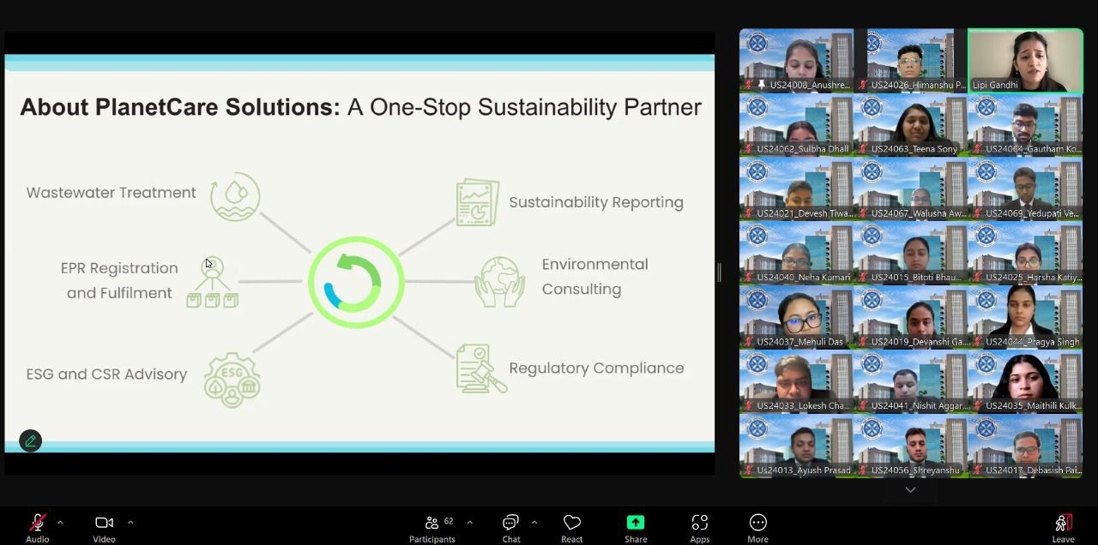The height and width of the screenshot is (545, 1098).
Task: Click the ESG gear icon on slide
Action: tap(232, 380)
